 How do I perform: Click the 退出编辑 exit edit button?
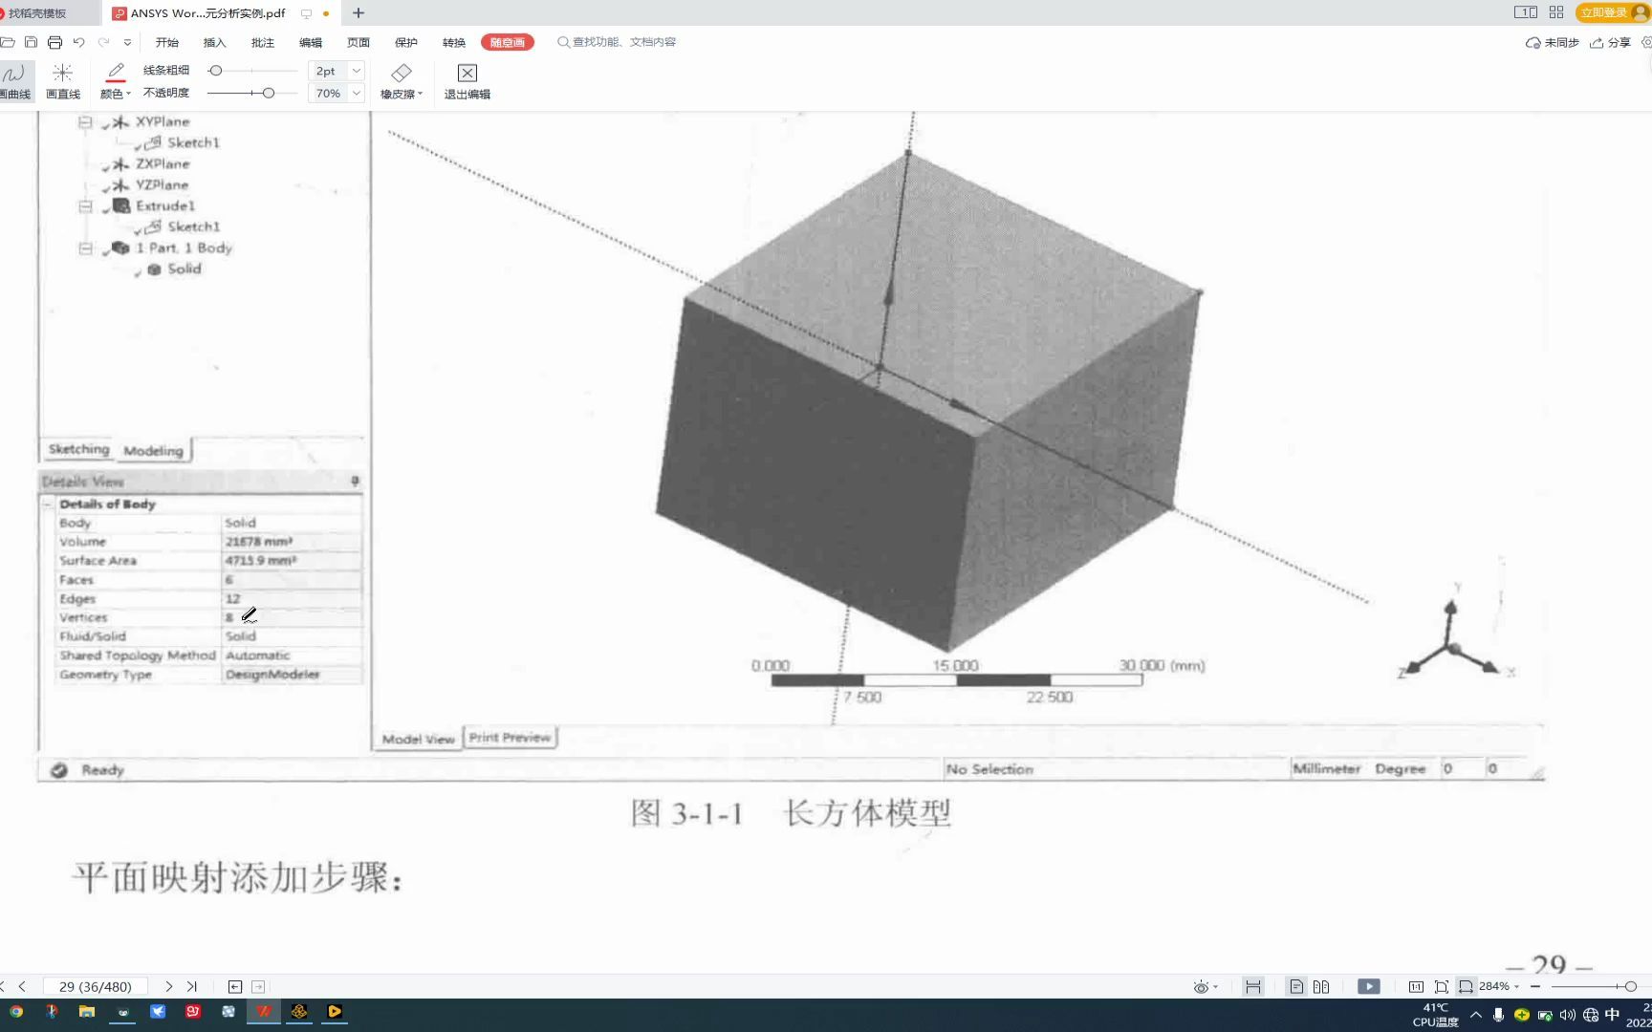click(466, 81)
